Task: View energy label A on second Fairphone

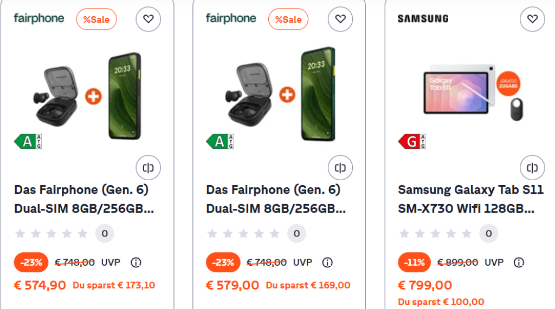Action: [220, 142]
